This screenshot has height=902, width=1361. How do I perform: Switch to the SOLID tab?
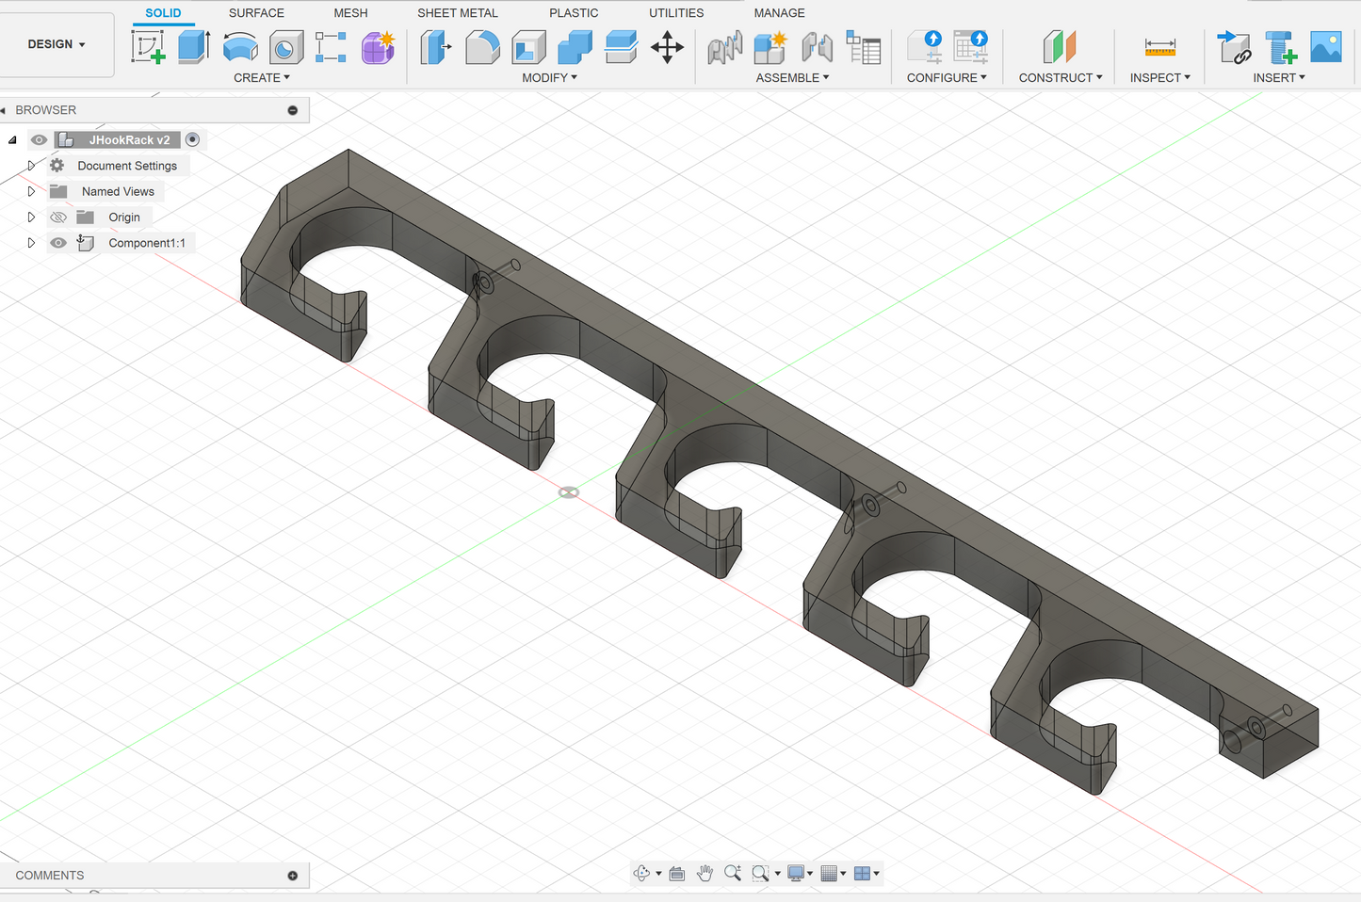[x=163, y=13]
